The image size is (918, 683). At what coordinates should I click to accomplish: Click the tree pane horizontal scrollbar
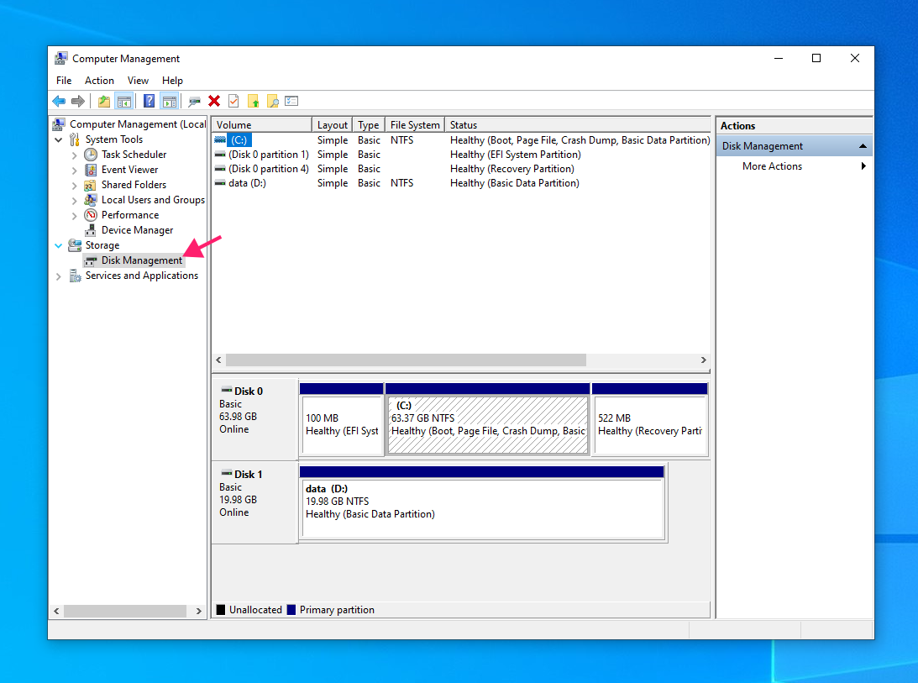pyautogui.click(x=124, y=611)
